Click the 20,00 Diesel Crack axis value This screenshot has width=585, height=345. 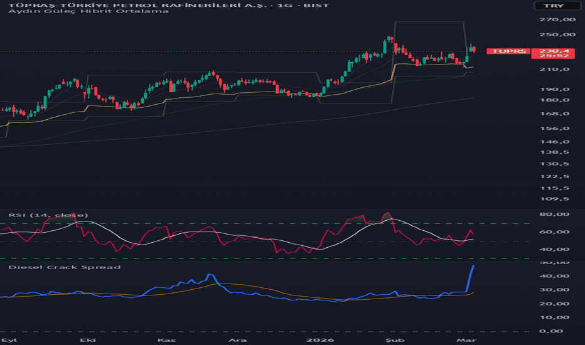pos(555,304)
